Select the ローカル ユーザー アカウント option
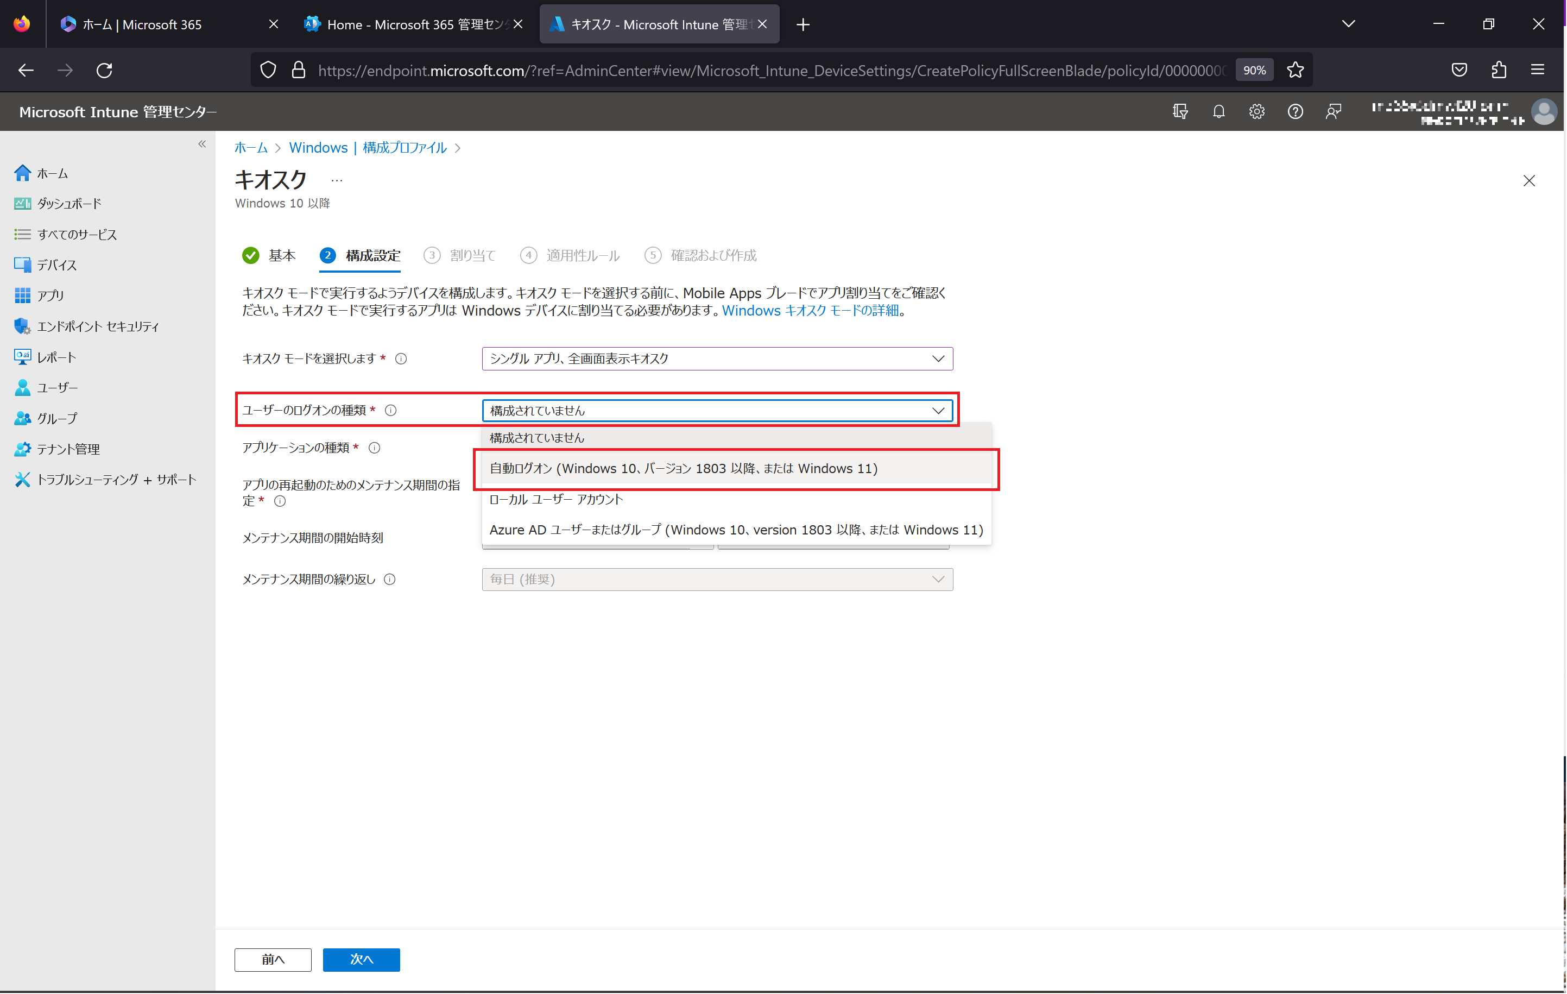This screenshot has width=1567, height=994. point(737,499)
